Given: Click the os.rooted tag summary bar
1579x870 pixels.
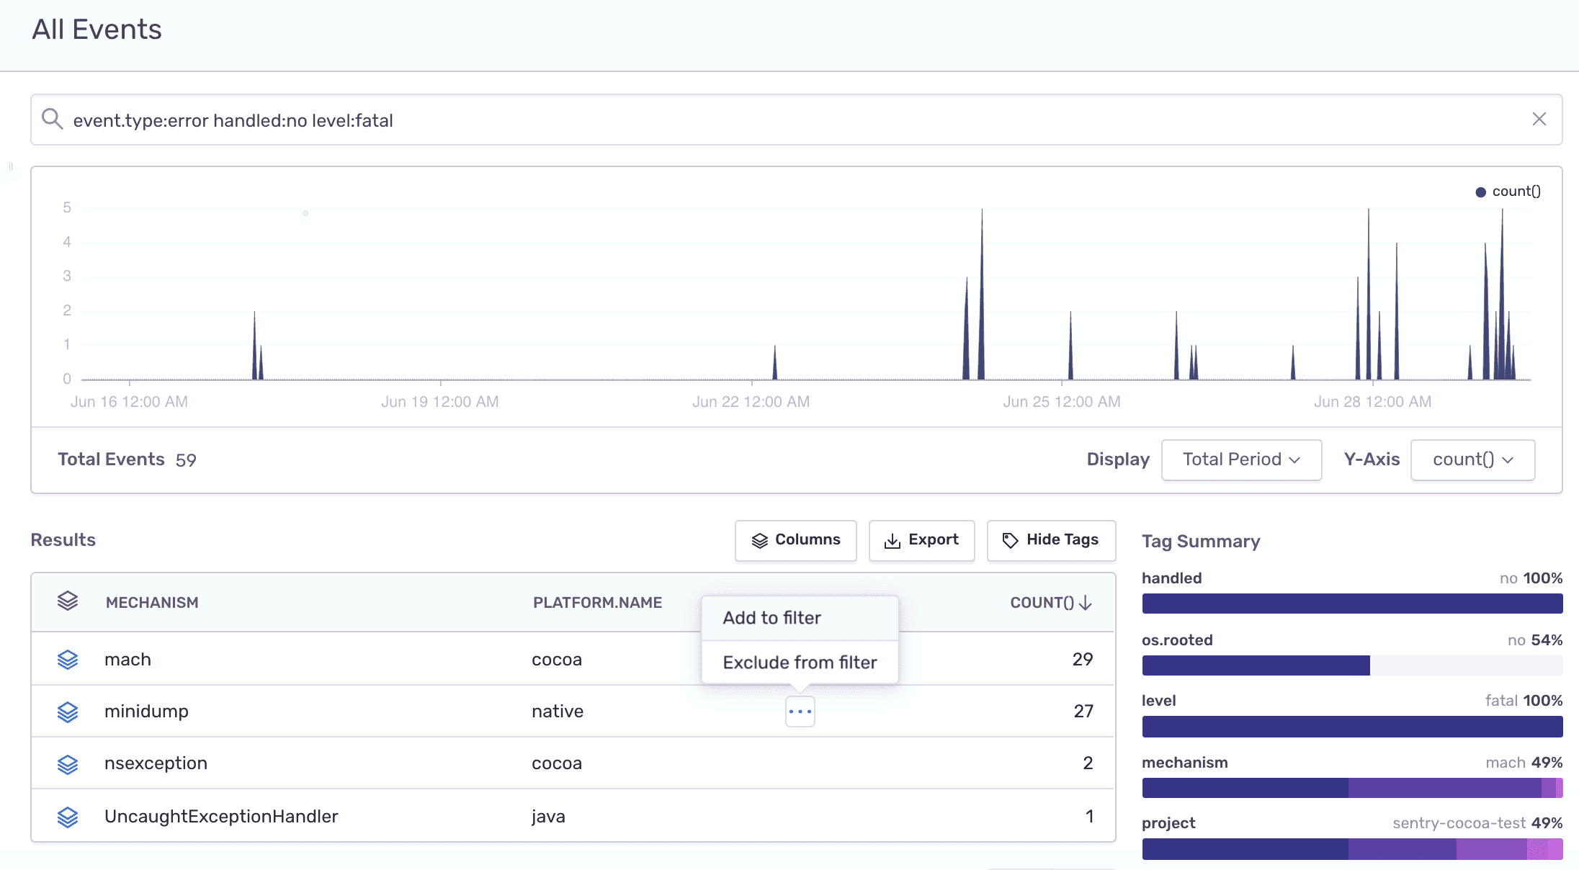Looking at the screenshot, I should (x=1256, y=665).
